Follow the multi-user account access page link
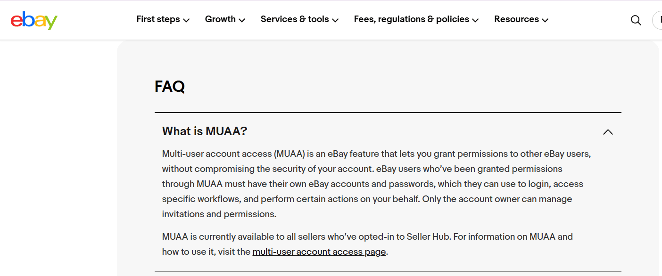This screenshot has width=662, height=276. 319,252
